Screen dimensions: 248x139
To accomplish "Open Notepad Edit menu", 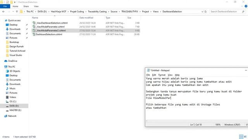I will coord(154,75).
